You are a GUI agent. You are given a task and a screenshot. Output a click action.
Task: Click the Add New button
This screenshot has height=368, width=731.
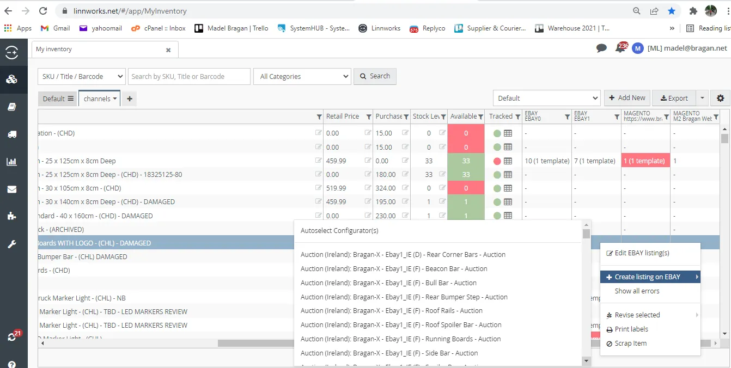tap(627, 98)
